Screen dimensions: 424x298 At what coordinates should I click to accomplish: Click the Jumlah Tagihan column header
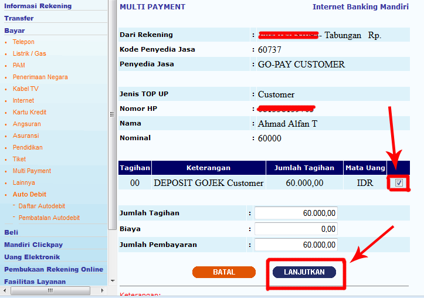(x=304, y=168)
